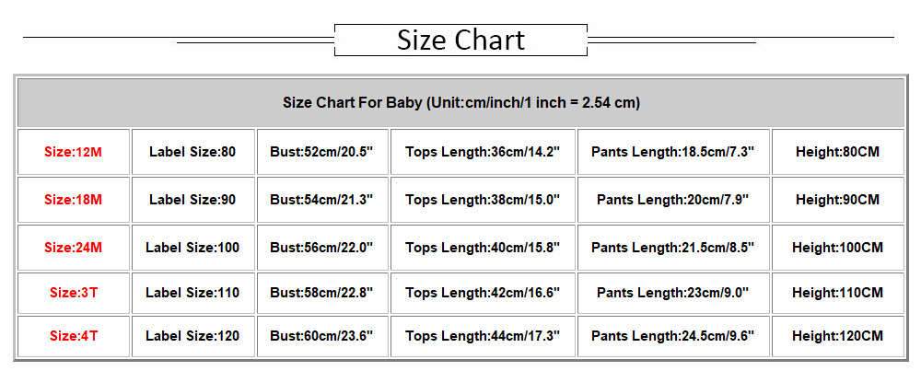Select the Label Size:120 cell

point(193,336)
